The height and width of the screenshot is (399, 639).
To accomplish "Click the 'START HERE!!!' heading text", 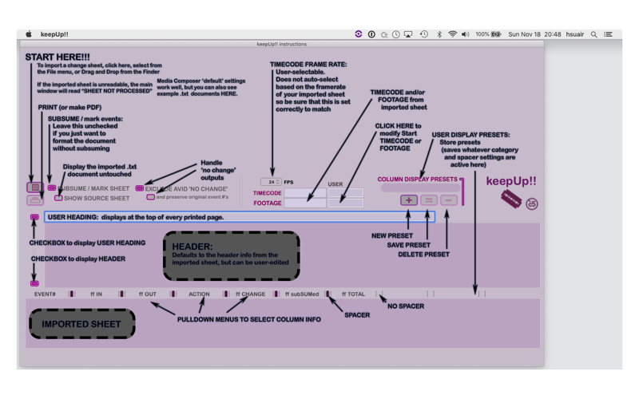I will click(x=58, y=57).
